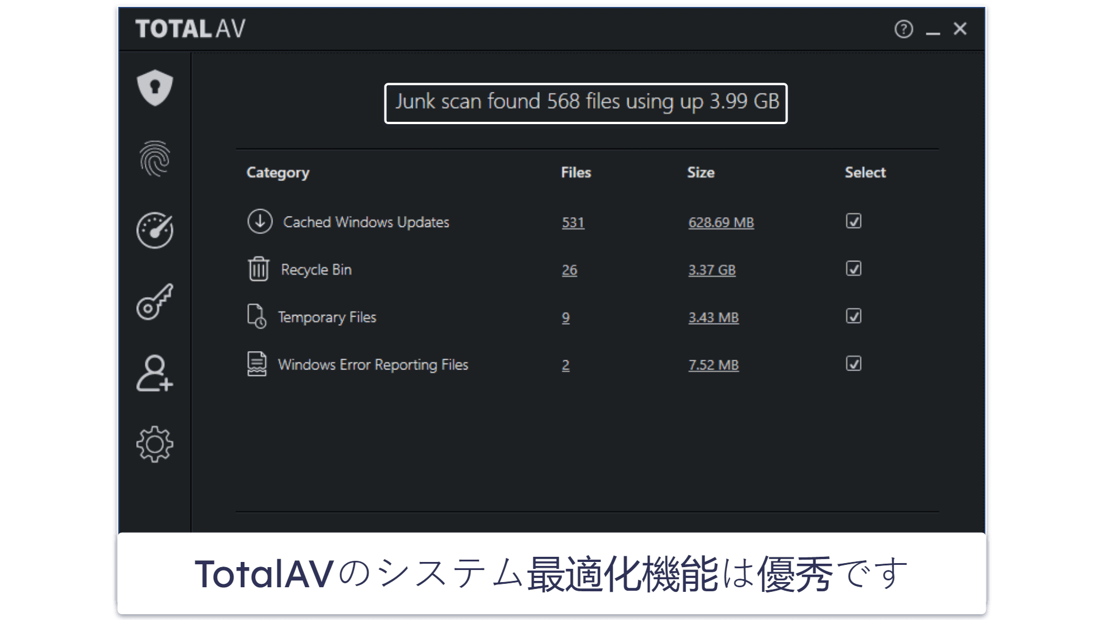This screenshot has width=1103, height=620.
Task: Select the Cached Windows Updates row label
Action: click(366, 222)
